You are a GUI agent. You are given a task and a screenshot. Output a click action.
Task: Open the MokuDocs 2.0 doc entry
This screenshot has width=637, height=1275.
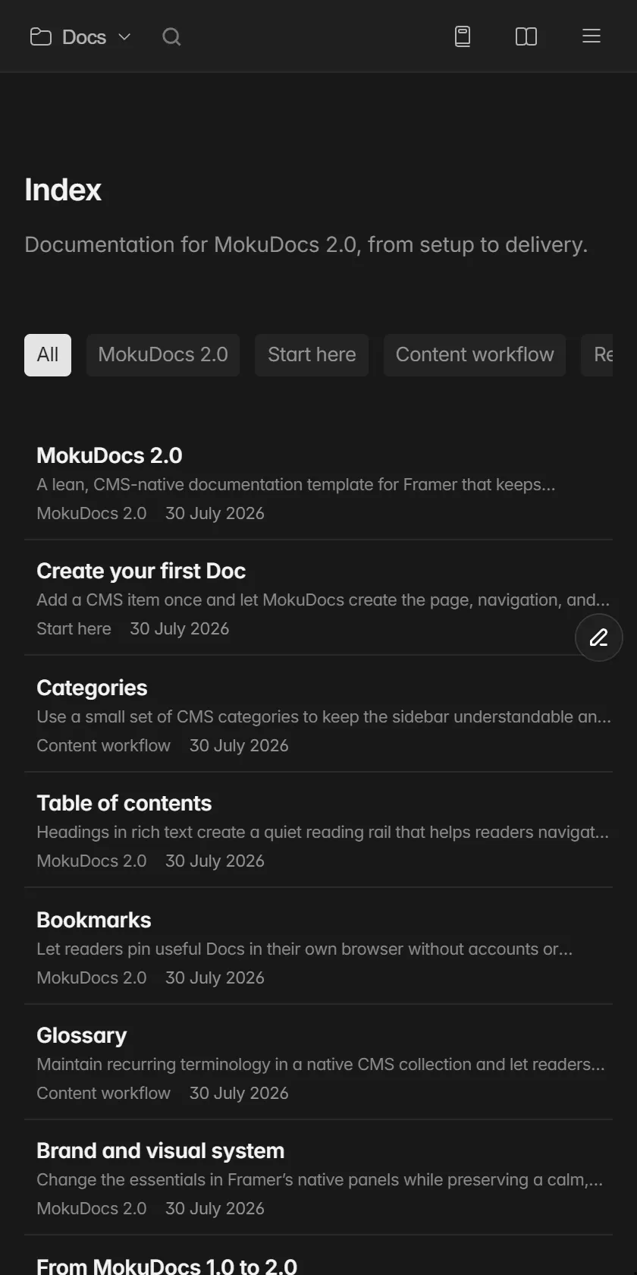click(x=318, y=483)
